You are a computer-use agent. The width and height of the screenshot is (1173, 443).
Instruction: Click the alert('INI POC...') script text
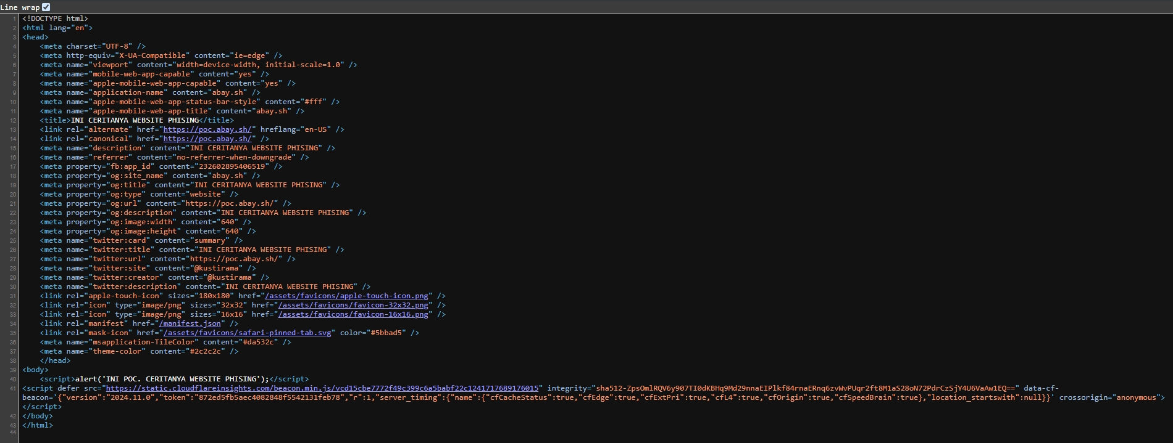point(172,379)
